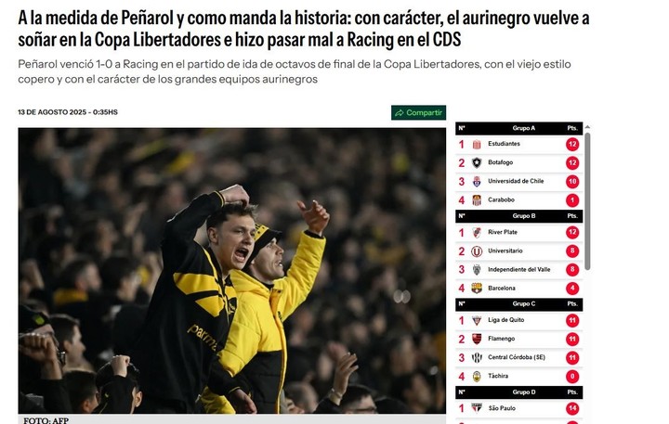Click the Barcelona crest icon

[477, 289]
